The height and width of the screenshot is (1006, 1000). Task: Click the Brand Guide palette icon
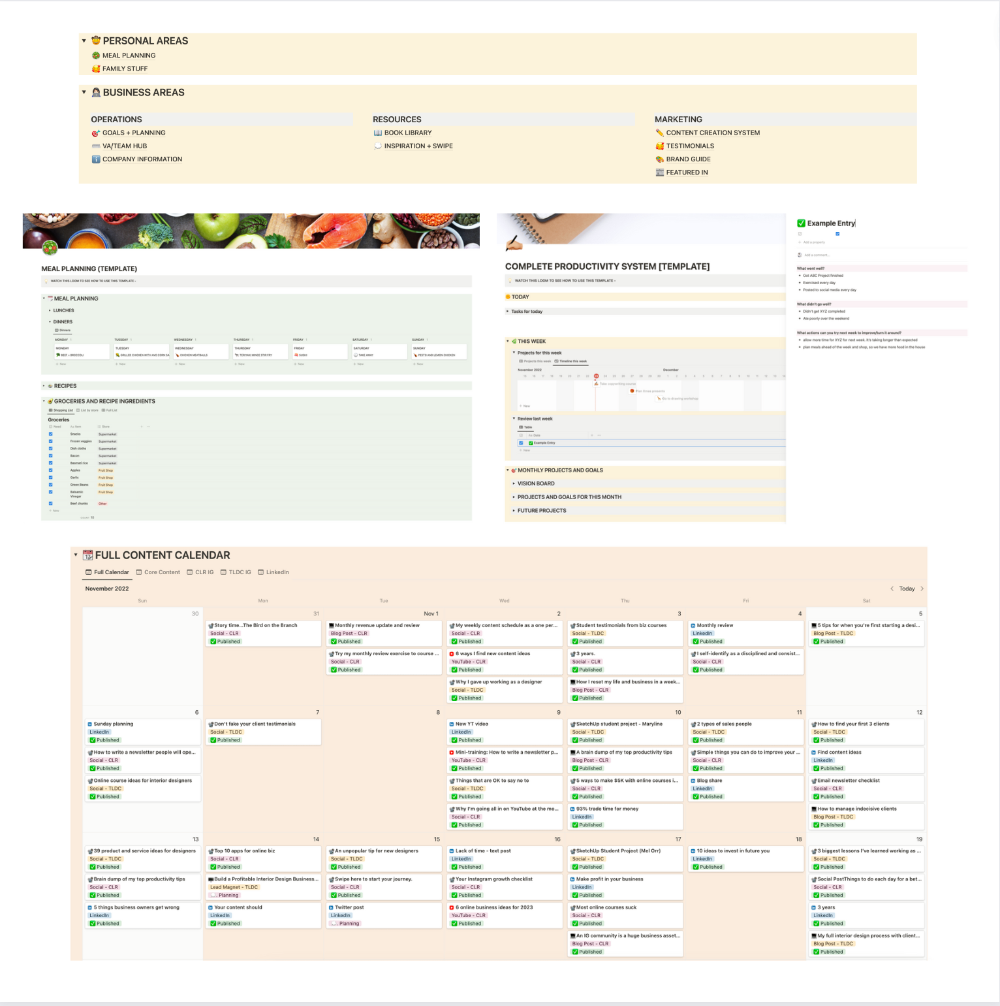coord(659,159)
